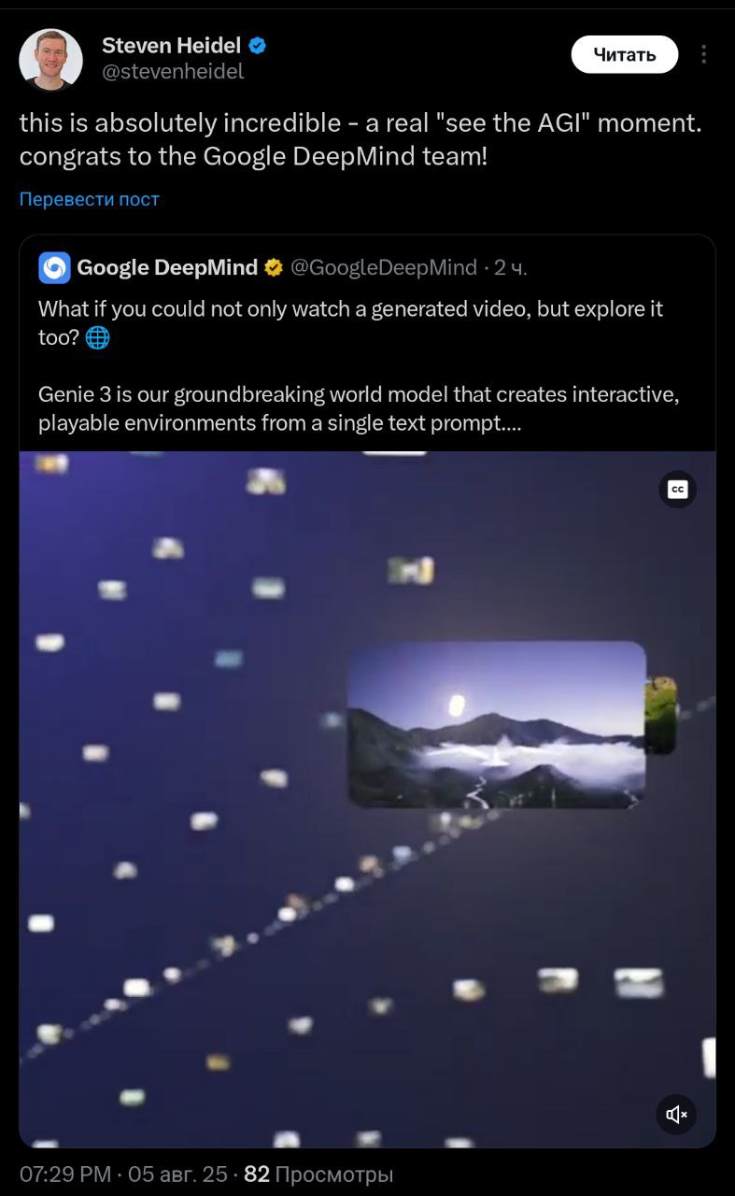Open the Google DeepMind logo avatar

(54, 268)
